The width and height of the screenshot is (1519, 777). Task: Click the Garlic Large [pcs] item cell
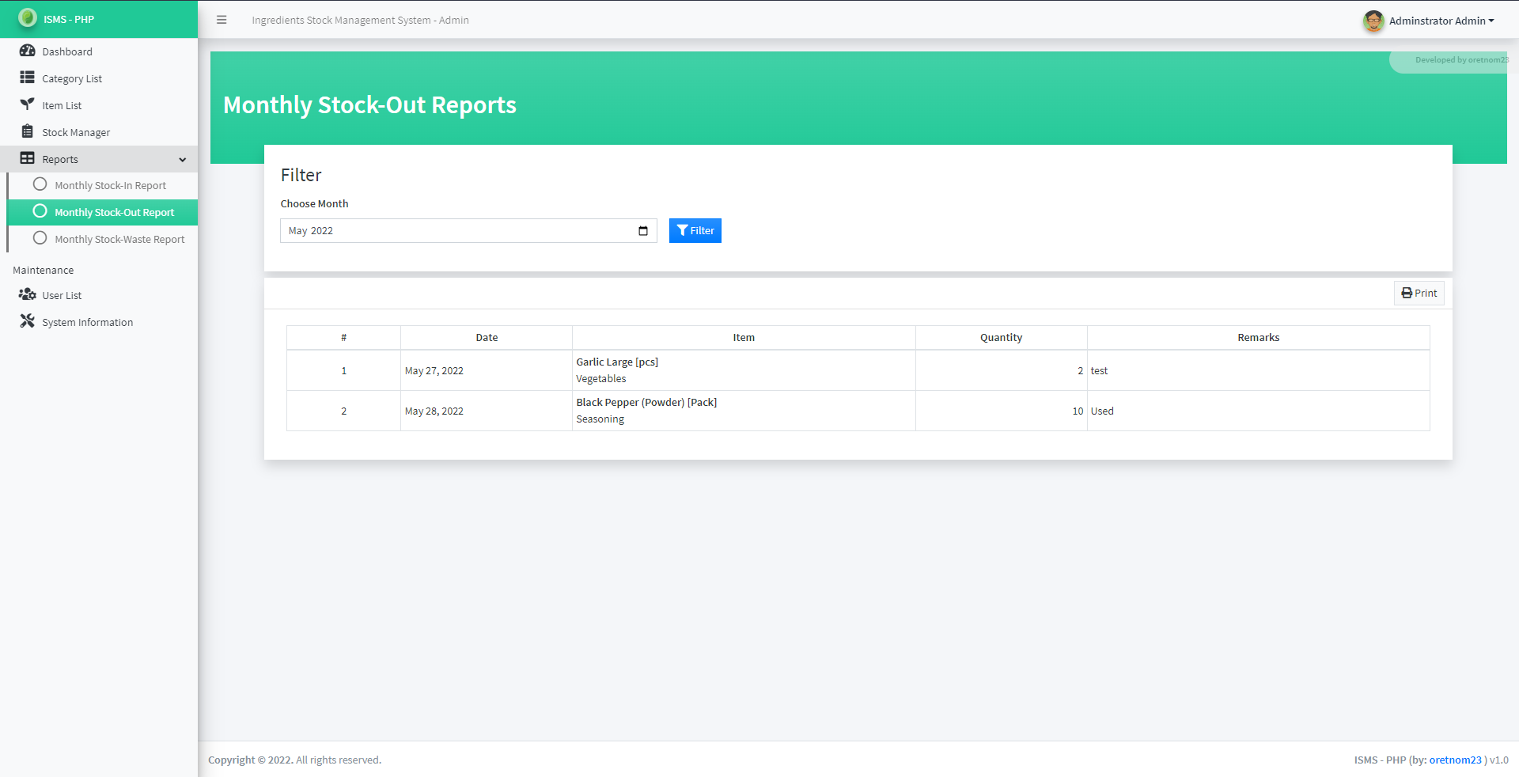pos(744,370)
